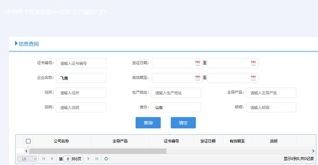This screenshot has height=165, width=318.
Task: Sort by 公司名称 column header
Action: [61, 141]
